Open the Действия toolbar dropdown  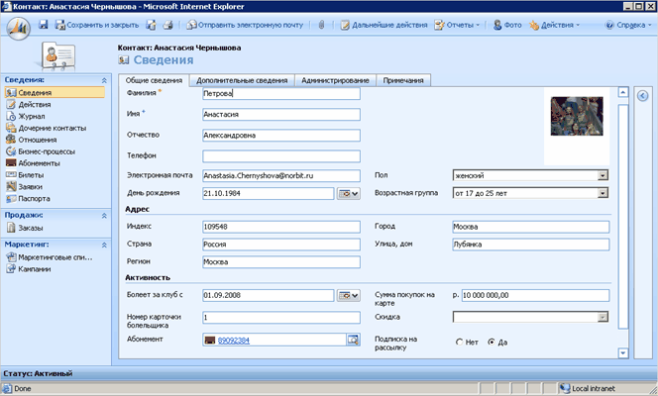click(x=554, y=25)
